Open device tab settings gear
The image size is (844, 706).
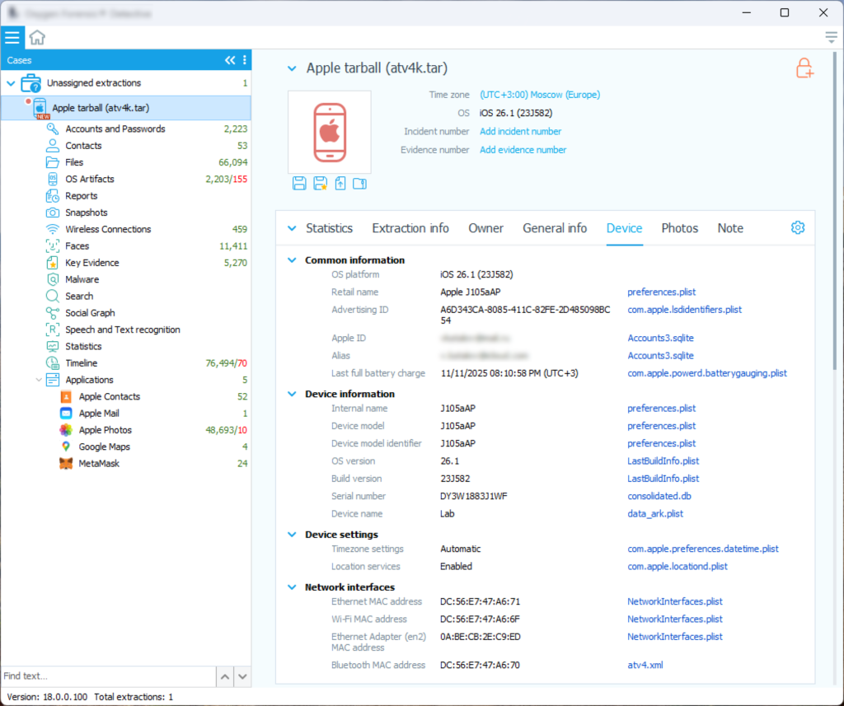click(797, 228)
